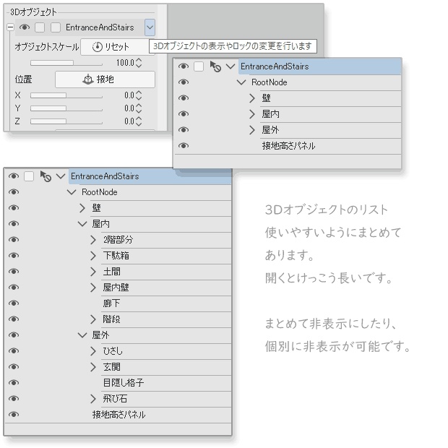The width and height of the screenshot is (448, 448).
Task: Toggle RootNode visibility in the long expanded list
Action: (x=14, y=192)
